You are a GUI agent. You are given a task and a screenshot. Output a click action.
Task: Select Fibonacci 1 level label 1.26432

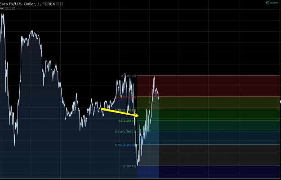pyautogui.click(x=129, y=166)
